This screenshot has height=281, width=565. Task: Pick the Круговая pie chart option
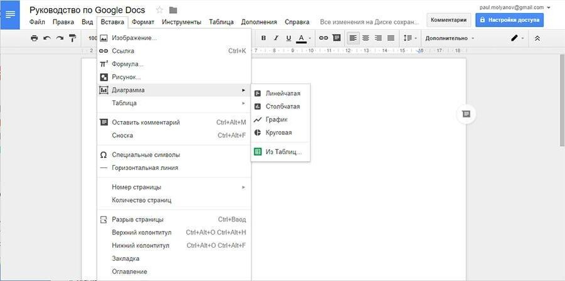tap(280, 132)
